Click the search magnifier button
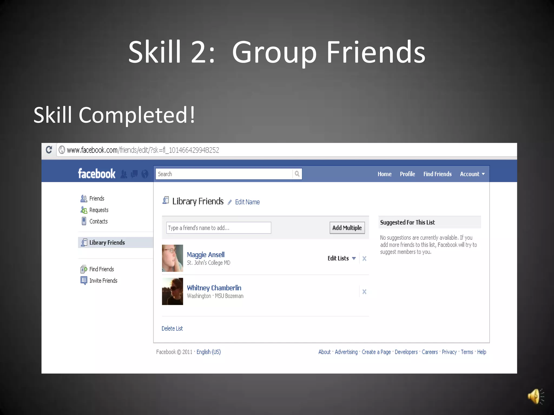Image resolution: width=554 pixels, height=415 pixels. 297,174
